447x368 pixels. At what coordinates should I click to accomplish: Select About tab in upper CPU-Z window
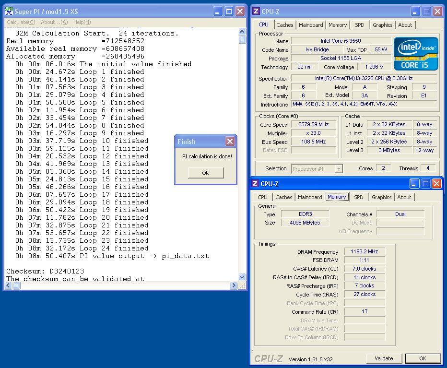405,25
